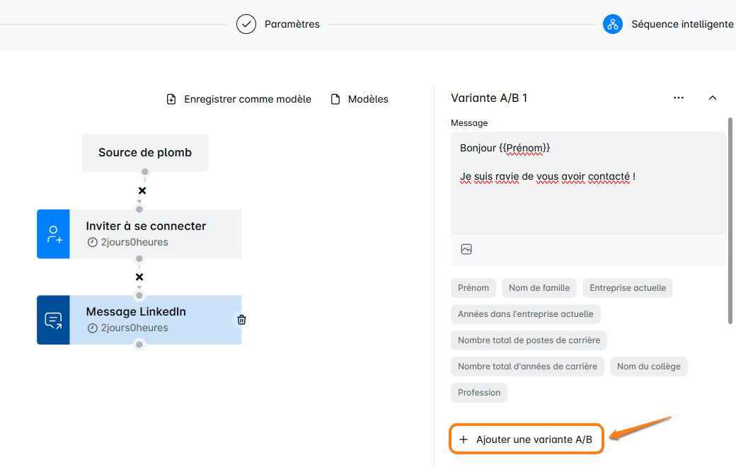This screenshot has width=736, height=467.
Task: Click the Message LinkedIn chat icon
Action: (x=54, y=321)
